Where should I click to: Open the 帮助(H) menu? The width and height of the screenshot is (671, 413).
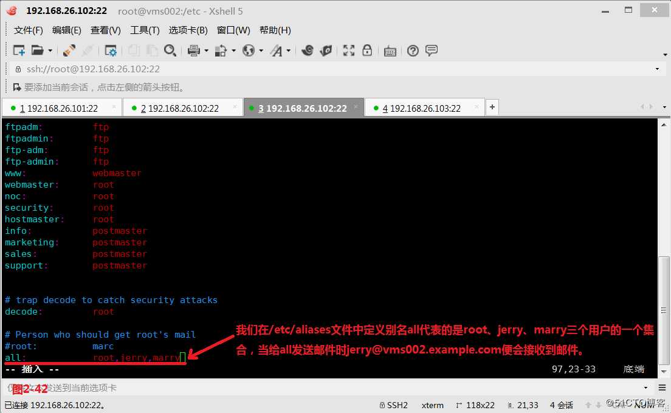point(275,30)
